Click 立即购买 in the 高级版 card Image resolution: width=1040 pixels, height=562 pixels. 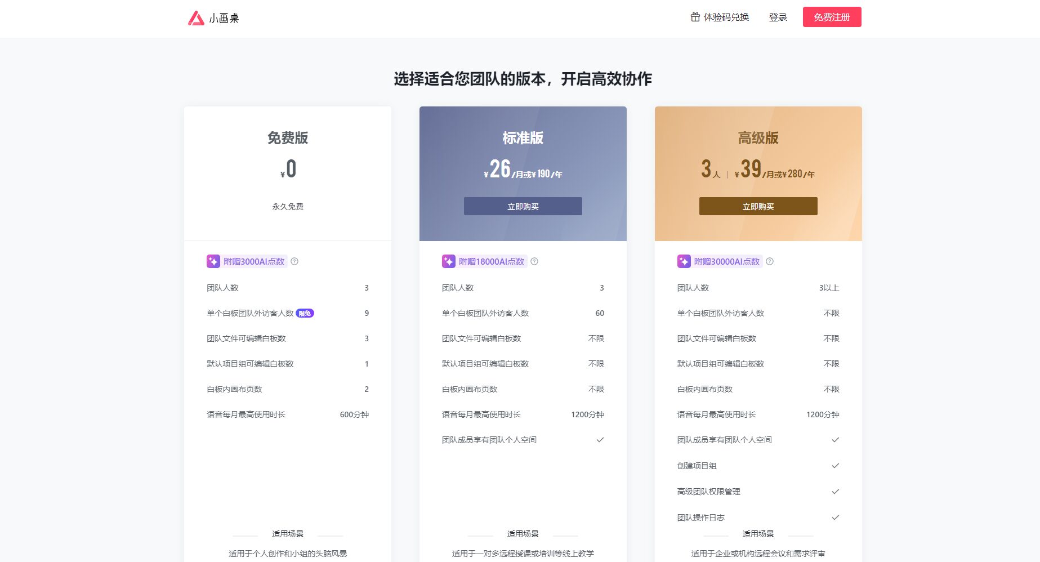click(758, 206)
